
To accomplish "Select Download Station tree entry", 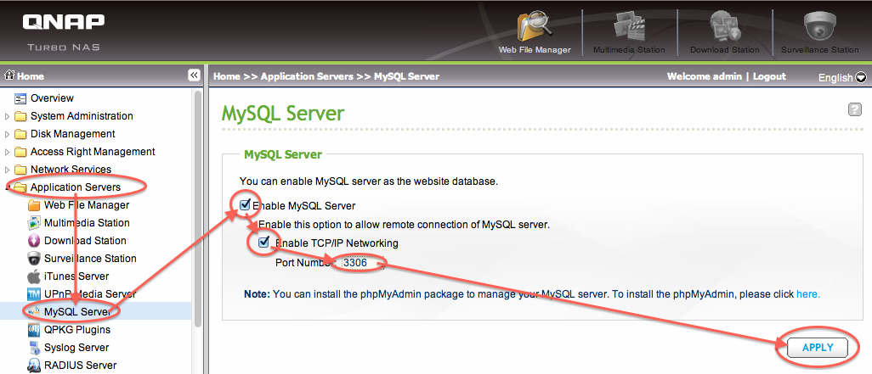I will (x=85, y=240).
